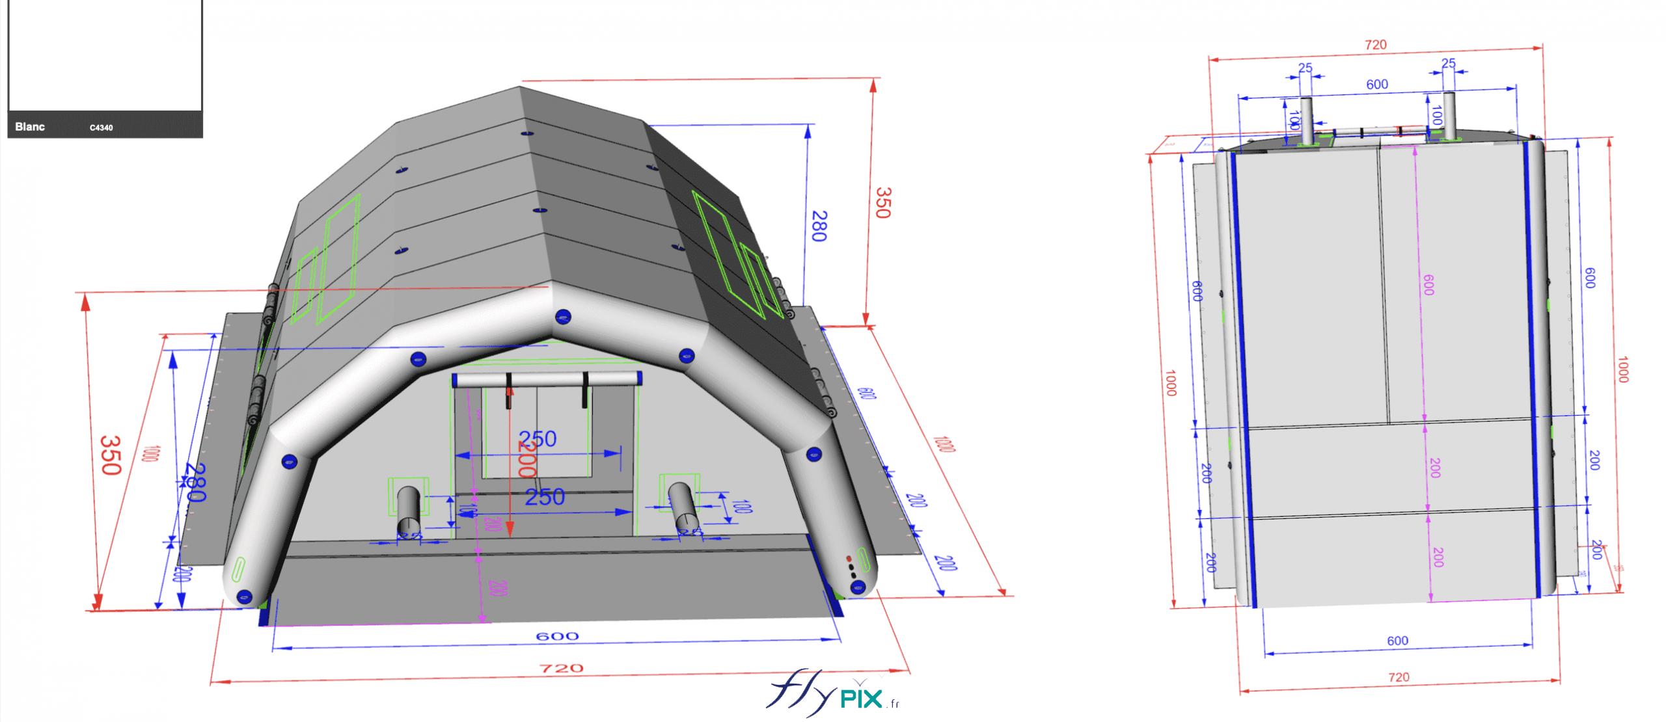Select the green roof marking on right dark panel
Screen dimensions: 1666x722
coord(722,254)
